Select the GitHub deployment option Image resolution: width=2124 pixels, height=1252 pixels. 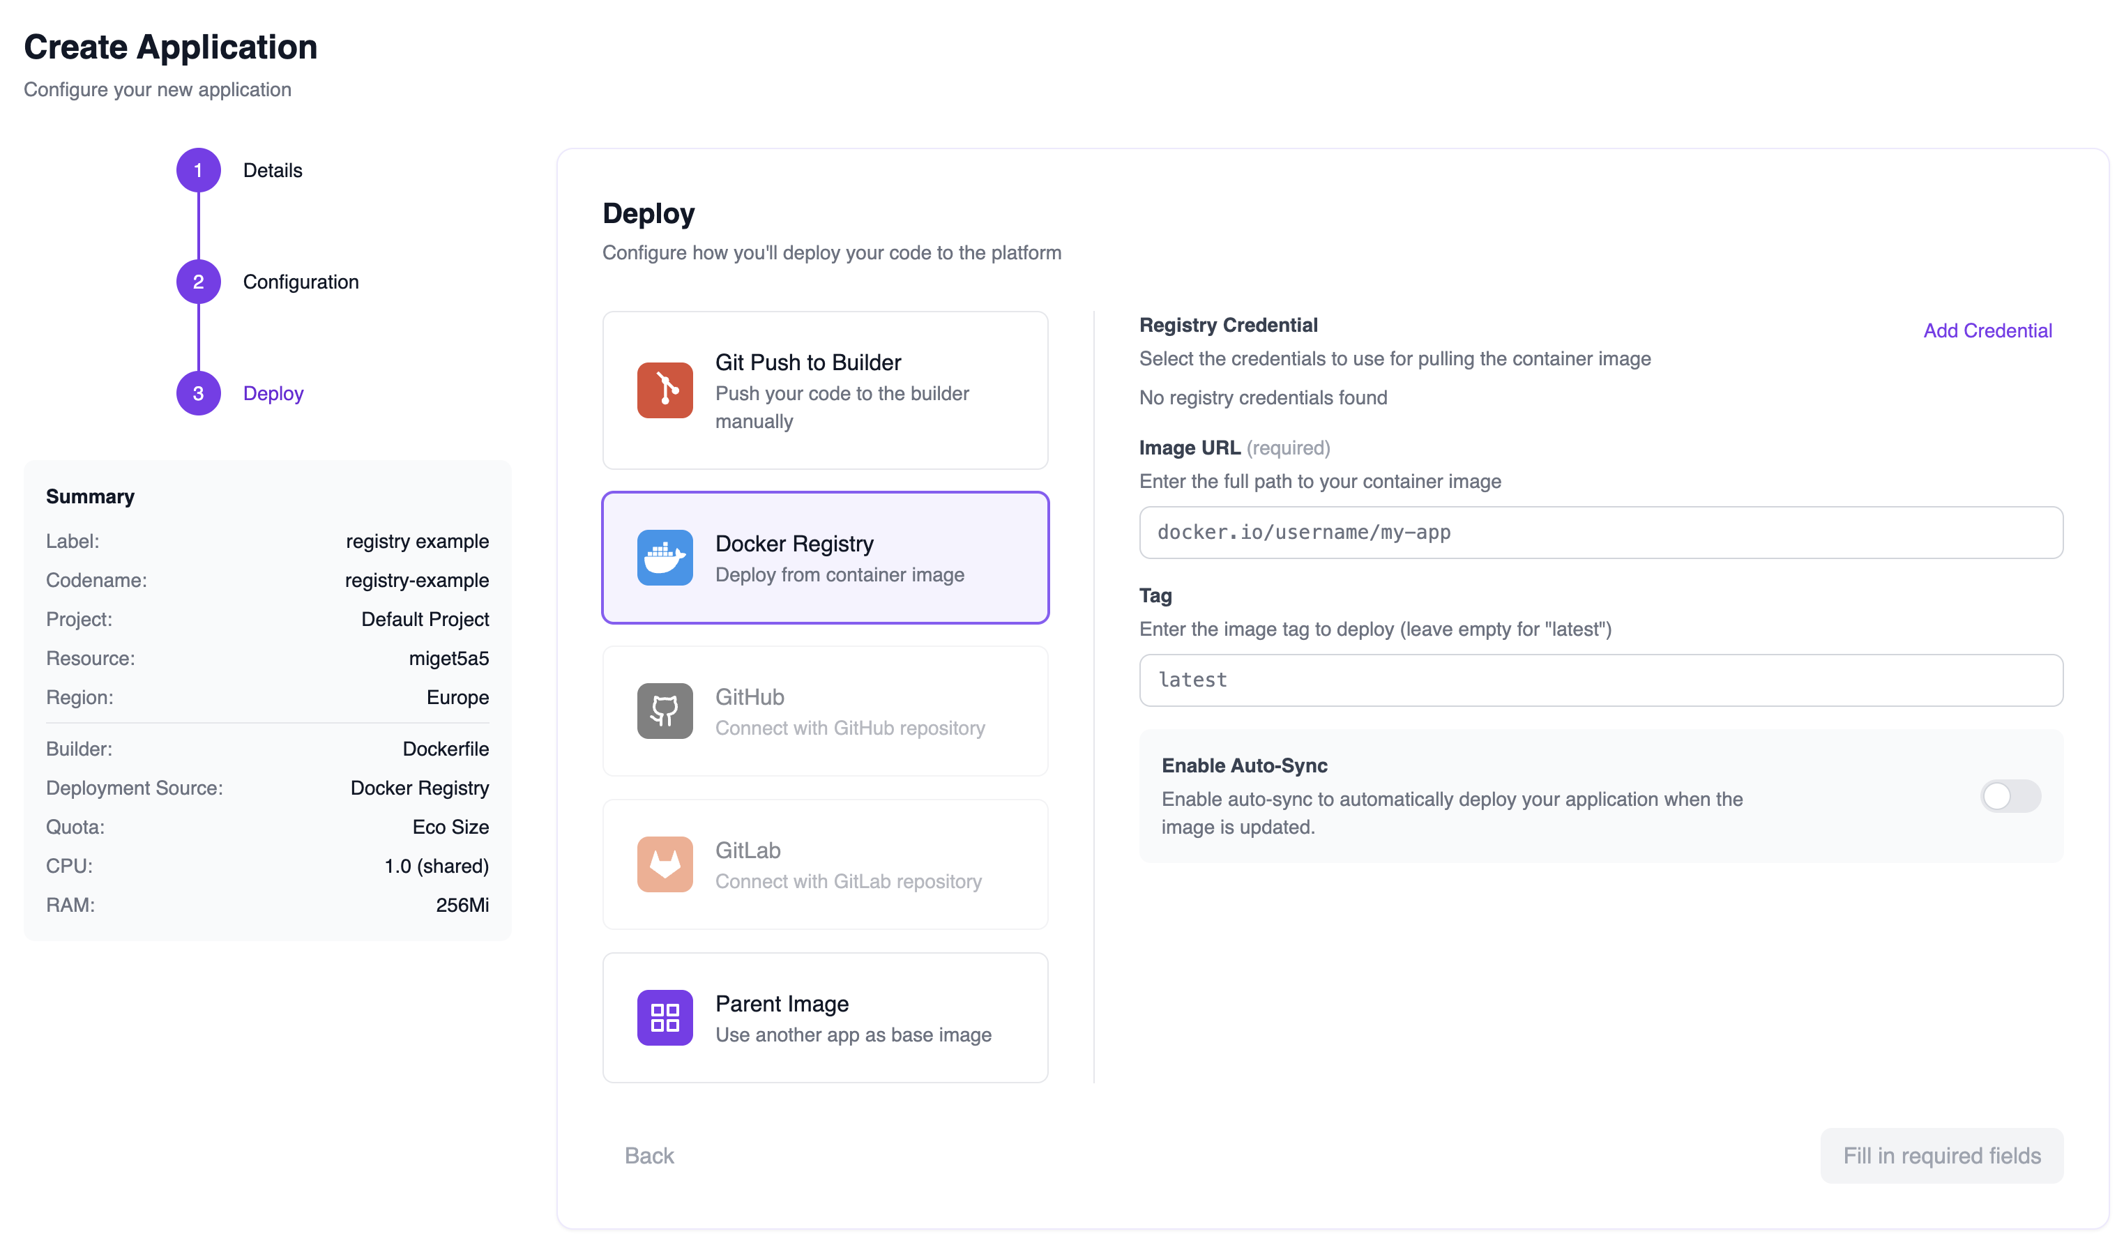826,710
